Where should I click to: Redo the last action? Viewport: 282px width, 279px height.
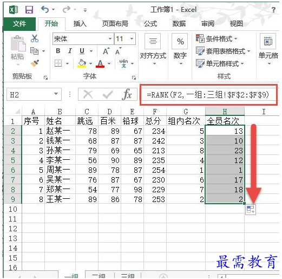[x=66, y=9]
